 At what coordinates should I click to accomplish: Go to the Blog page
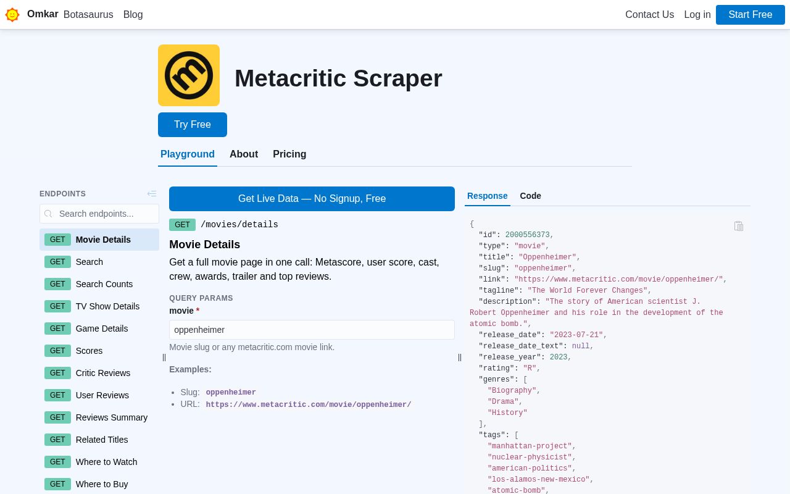pyautogui.click(x=133, y=15)
